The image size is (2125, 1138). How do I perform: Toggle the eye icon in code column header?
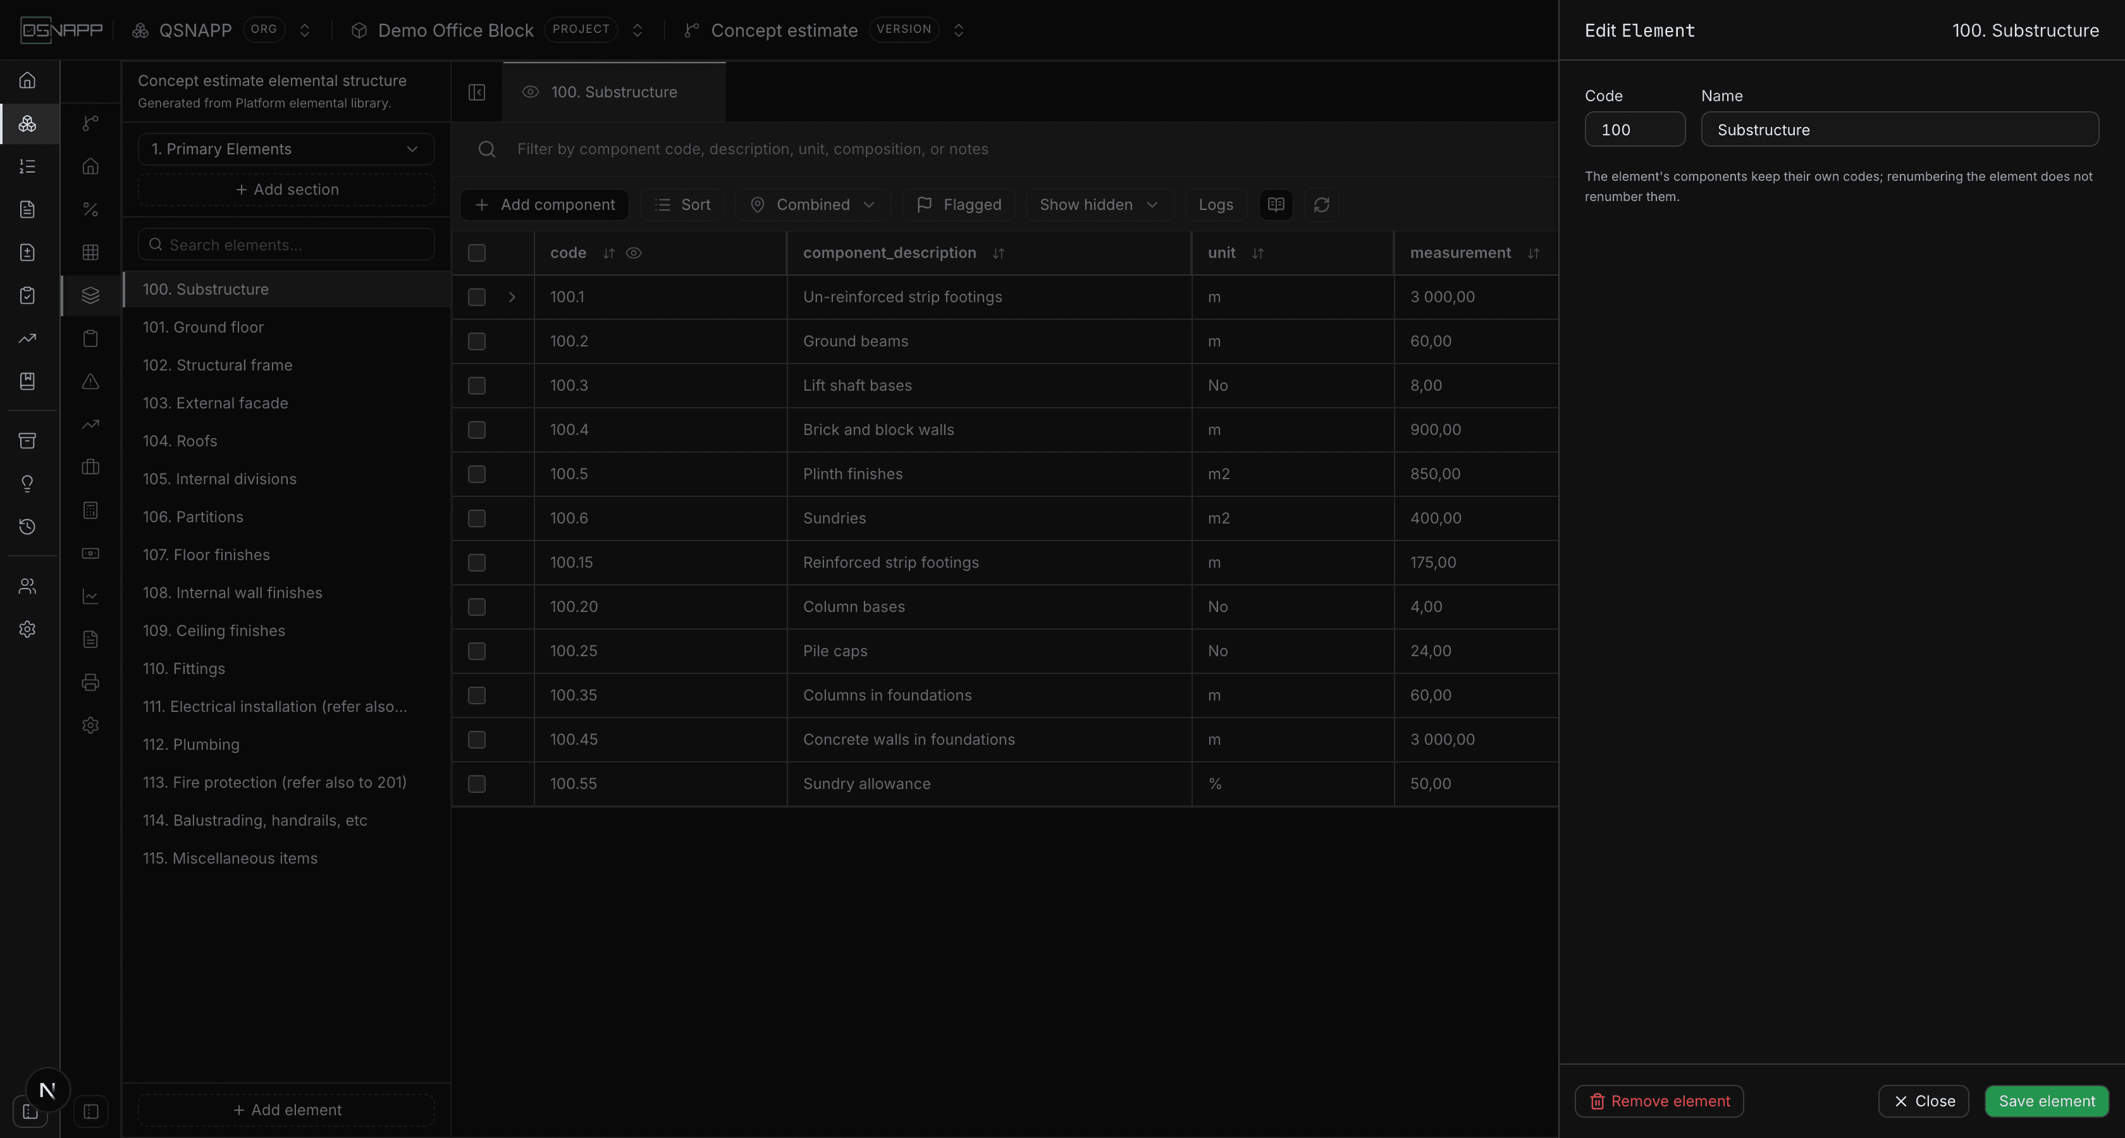click(634, 253)
